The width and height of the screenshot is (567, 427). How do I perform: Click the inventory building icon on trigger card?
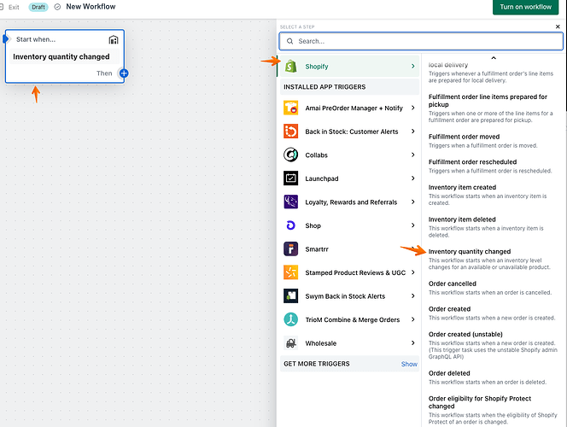point(114,39)
